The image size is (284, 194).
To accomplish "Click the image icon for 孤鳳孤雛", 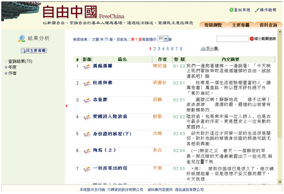I will 87,66.
